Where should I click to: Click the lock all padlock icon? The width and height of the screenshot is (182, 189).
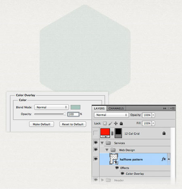pyautogui.click(x=121, y=123)
